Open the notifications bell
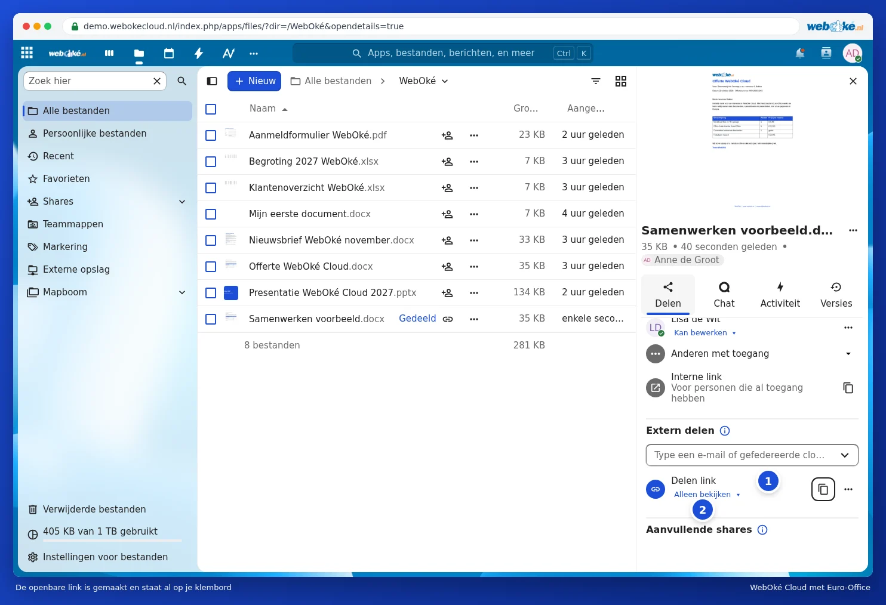The width and height of the screenshot is (886, 605). point(800,53)
